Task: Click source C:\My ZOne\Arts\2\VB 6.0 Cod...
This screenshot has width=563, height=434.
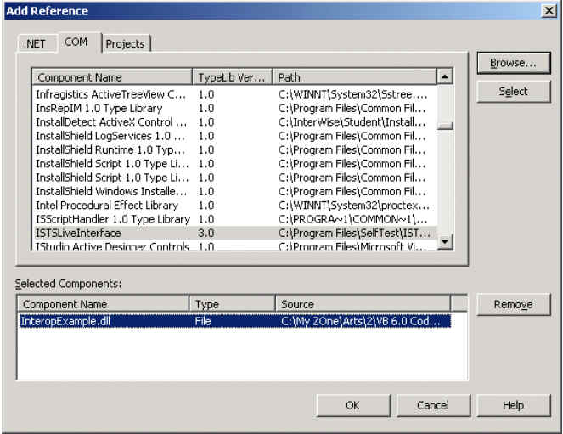Action: (x=361, y=321)
